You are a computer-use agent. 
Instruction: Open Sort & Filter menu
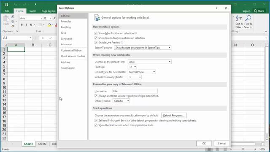point(239,22)
